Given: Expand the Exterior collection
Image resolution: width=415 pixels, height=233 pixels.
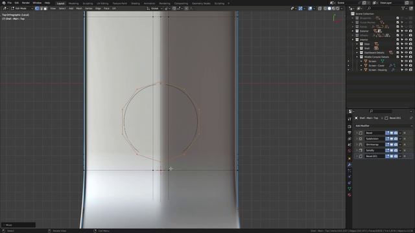Looking at the screenshot, I should click(353, 31).
